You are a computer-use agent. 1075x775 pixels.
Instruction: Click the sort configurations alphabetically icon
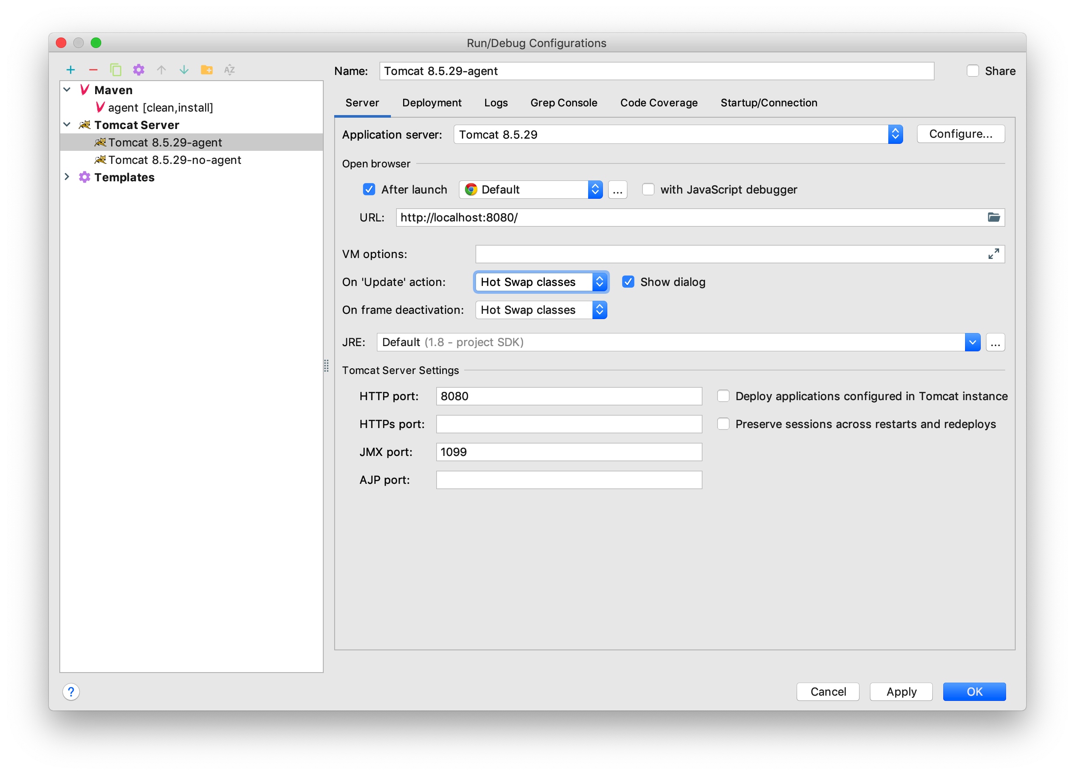(x=229, y=70)
